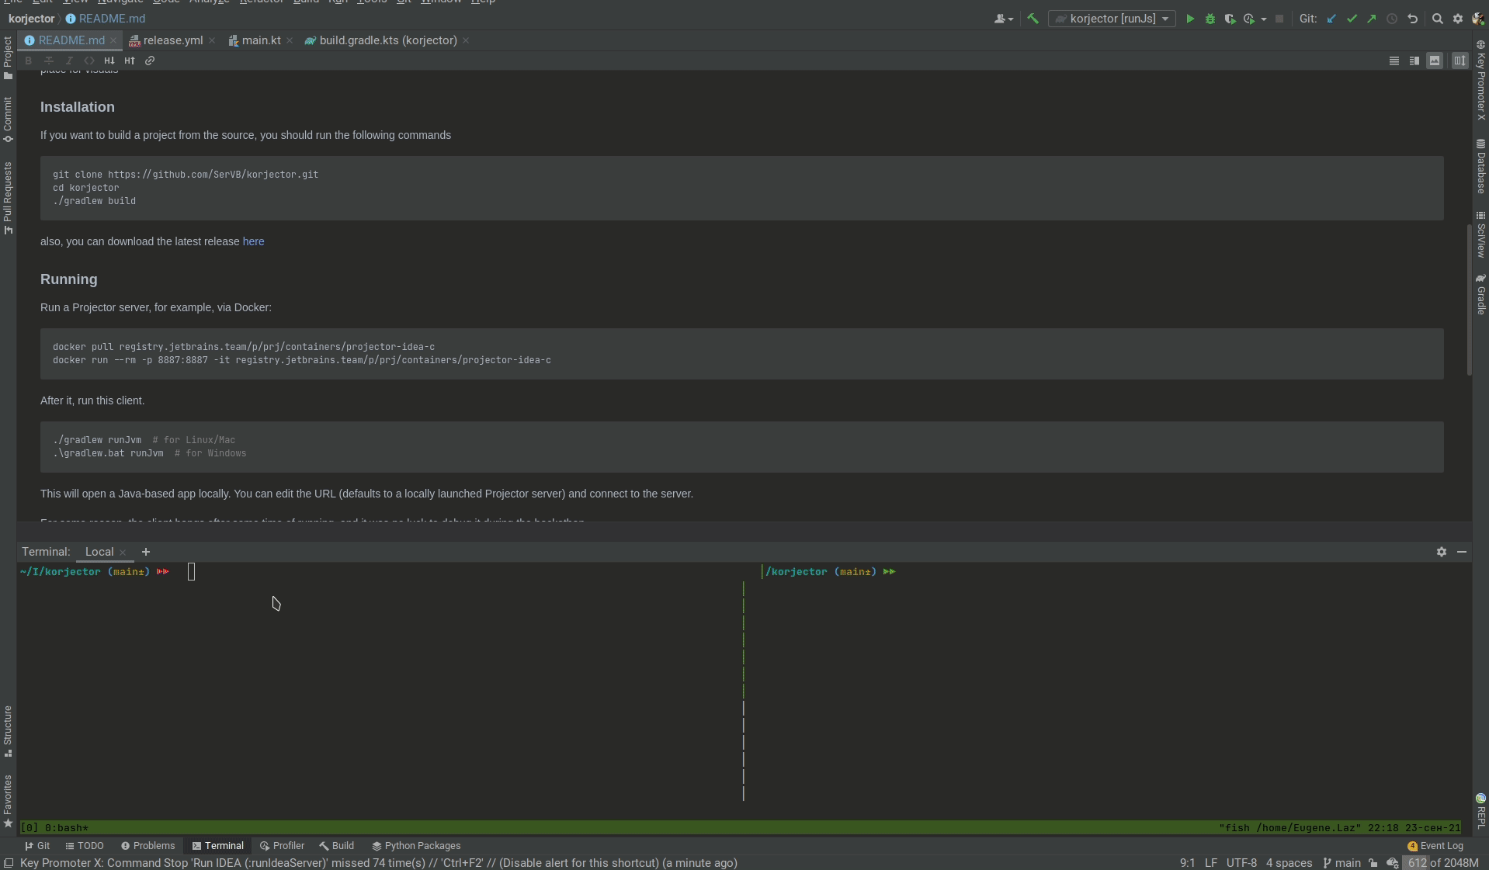Open Search Everywhere magnifier
Screen dimensions: 1489x870
(1438, 19)
